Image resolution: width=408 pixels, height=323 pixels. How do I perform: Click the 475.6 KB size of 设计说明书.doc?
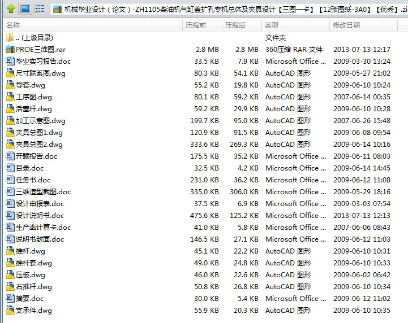pos(204,216)
